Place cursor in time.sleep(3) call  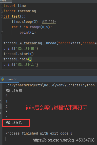25,22
